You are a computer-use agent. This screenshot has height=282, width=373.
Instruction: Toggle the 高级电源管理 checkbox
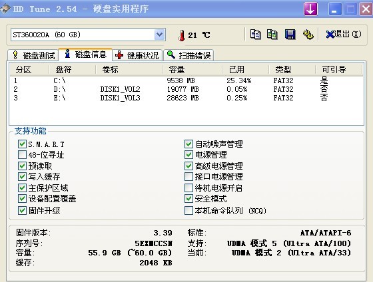point(188,166)
